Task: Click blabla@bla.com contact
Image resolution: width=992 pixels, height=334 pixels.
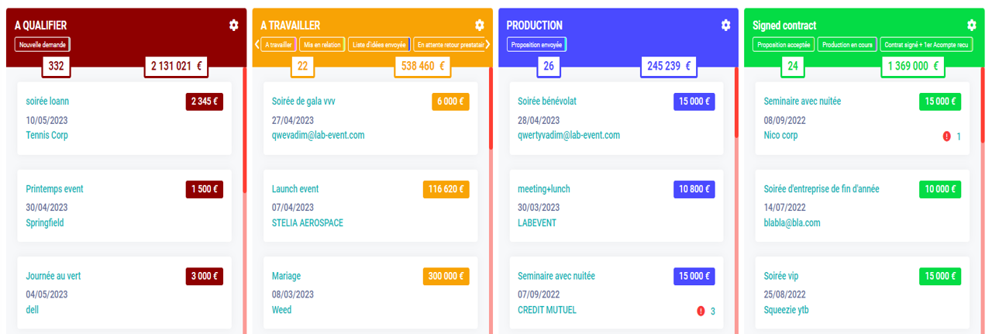Action: point(792,222)
